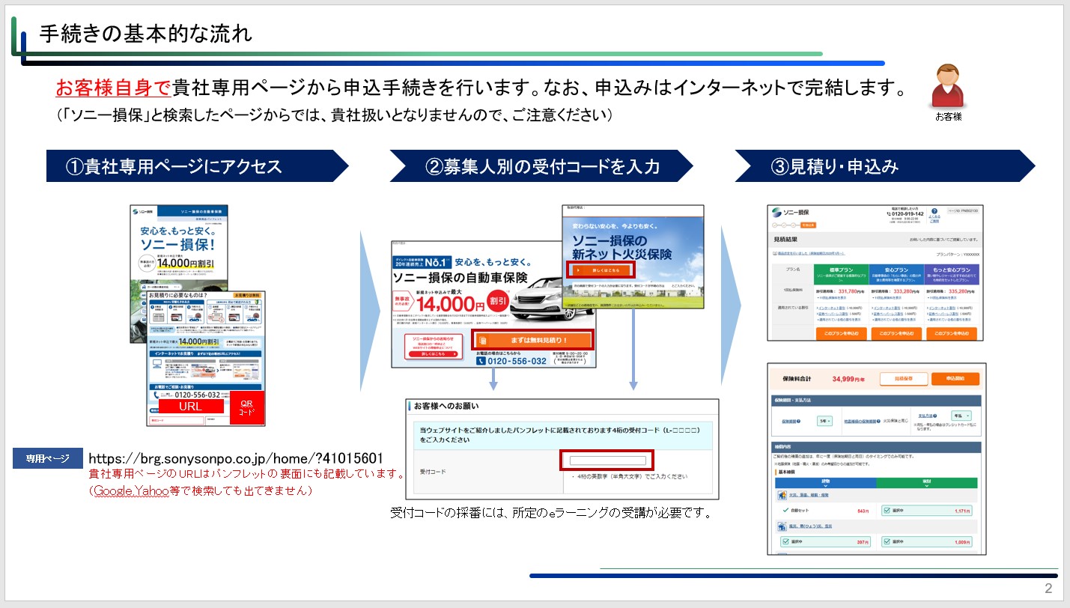The width and height of the screenshot is (1070, 608).
Task: Click the house icon beside 風災、雹災、雪災
Action: pyautogui.click(x=782, y=526)
